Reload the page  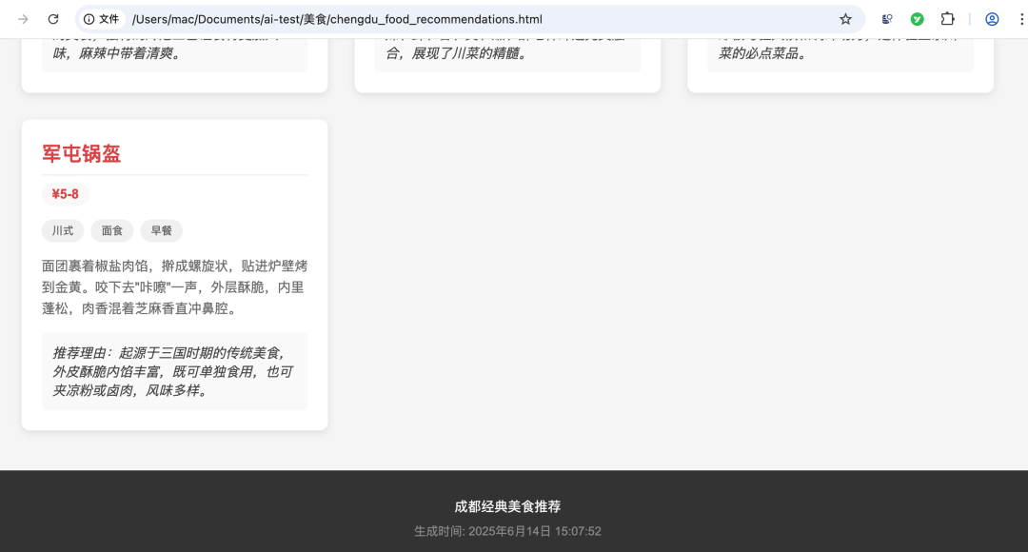click(x=53, y=19)
